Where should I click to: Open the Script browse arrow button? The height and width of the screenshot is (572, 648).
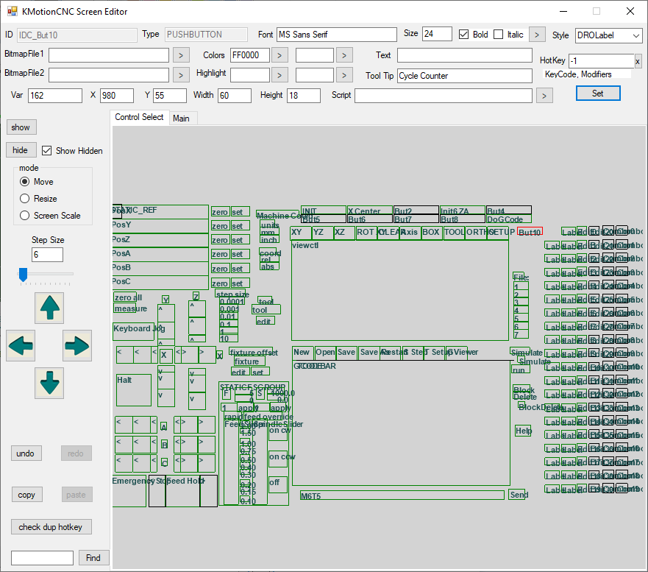click(x=544, y=95)
